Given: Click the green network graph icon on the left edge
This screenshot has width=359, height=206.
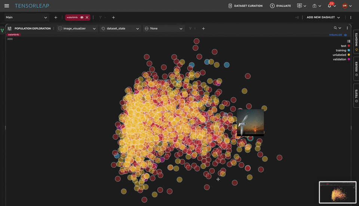Looking at the screenshot, I should 2,30.
